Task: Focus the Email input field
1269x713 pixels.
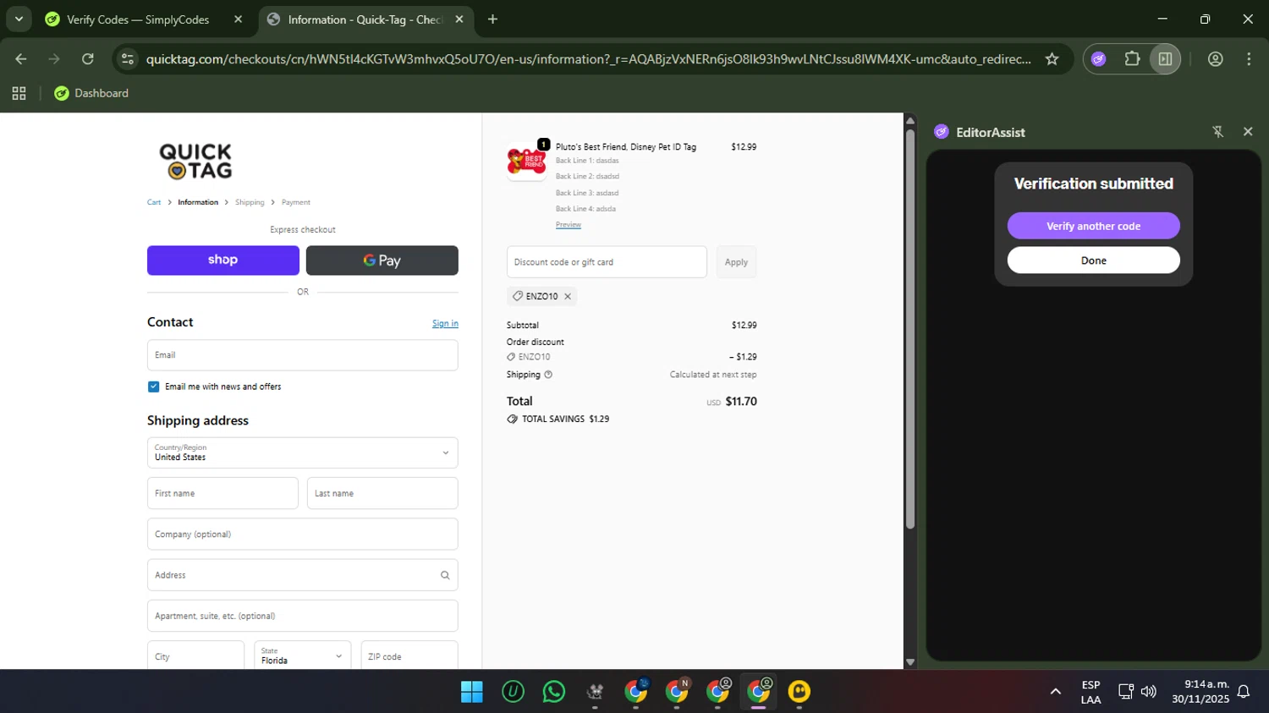Action: tap(303, 355)
